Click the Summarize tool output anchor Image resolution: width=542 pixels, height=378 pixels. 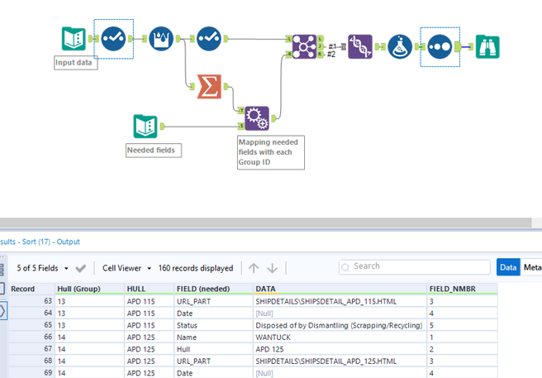(226, 87)
